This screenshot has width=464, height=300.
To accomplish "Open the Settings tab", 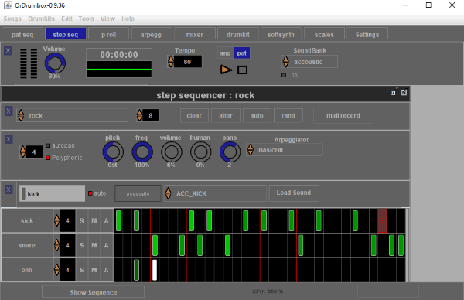I will tap(367, 34).
